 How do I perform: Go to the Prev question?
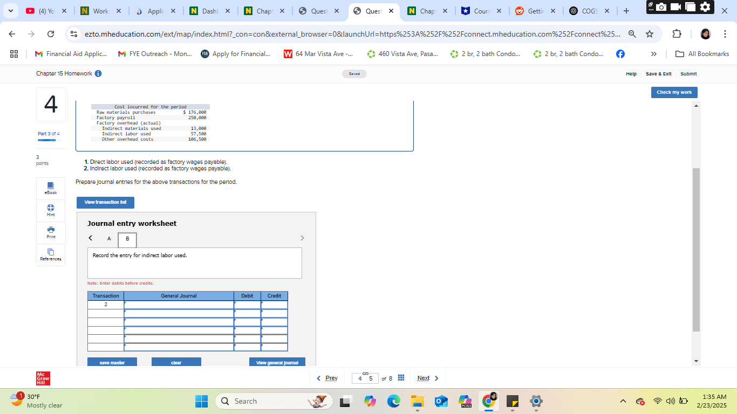[327, 378]
